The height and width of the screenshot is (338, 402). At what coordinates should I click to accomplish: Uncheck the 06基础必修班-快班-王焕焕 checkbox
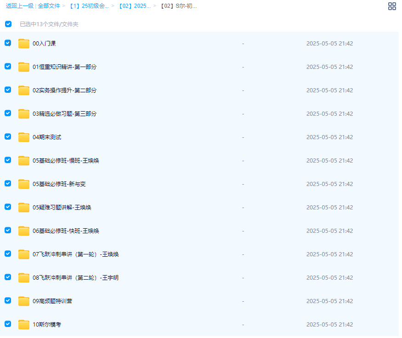pos(8,230)
